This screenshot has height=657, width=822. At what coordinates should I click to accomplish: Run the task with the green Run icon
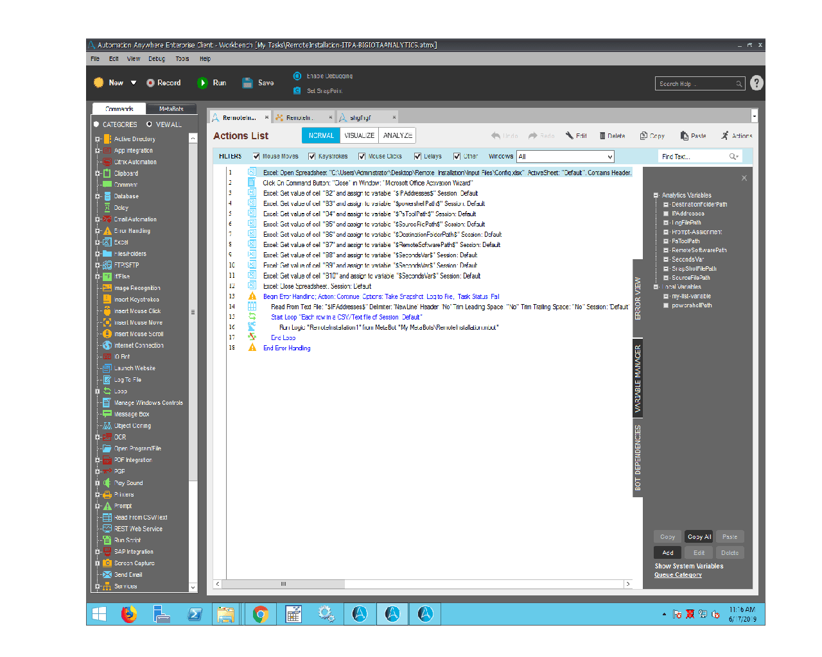click(x=202, y=83)
